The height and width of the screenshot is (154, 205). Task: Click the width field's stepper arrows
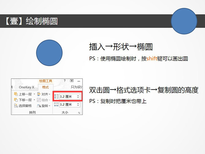click(78, 105)
